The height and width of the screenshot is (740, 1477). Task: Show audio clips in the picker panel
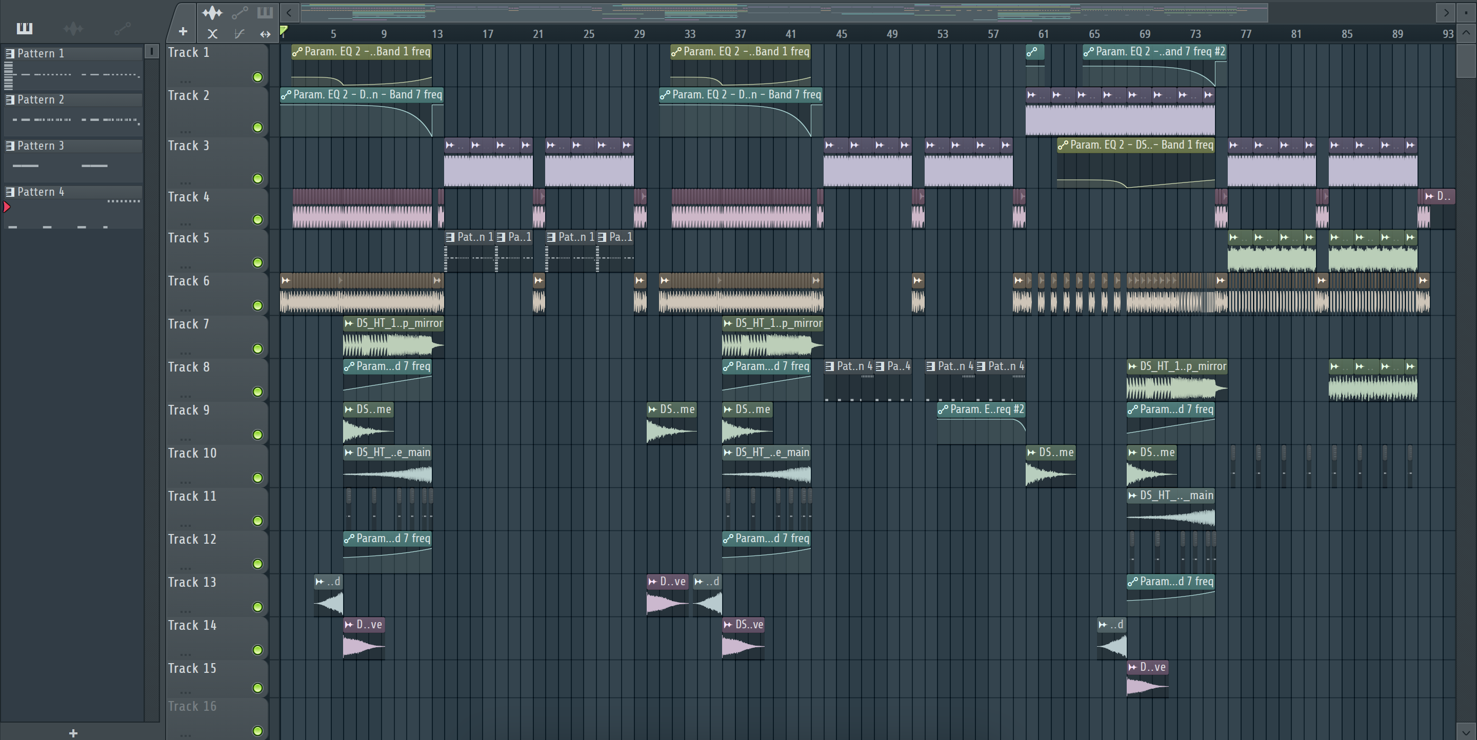(x=73, y=28)
